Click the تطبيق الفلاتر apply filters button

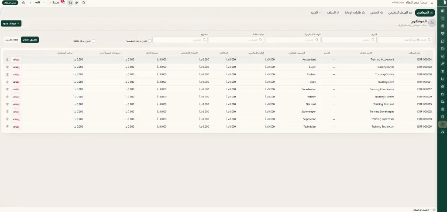30,40
